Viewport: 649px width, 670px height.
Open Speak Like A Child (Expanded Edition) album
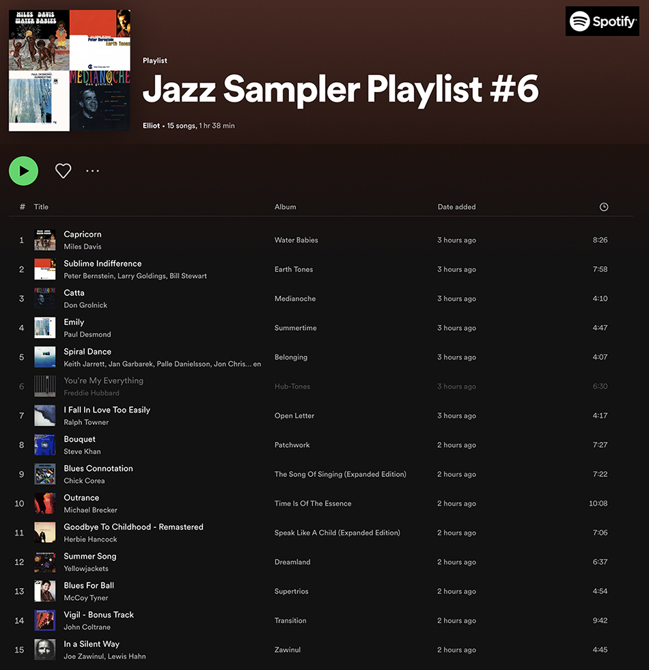coord(337,533)
